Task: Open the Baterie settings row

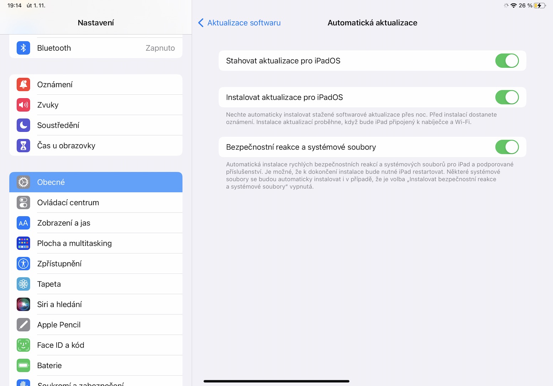Action: click(x=95, y=365)
